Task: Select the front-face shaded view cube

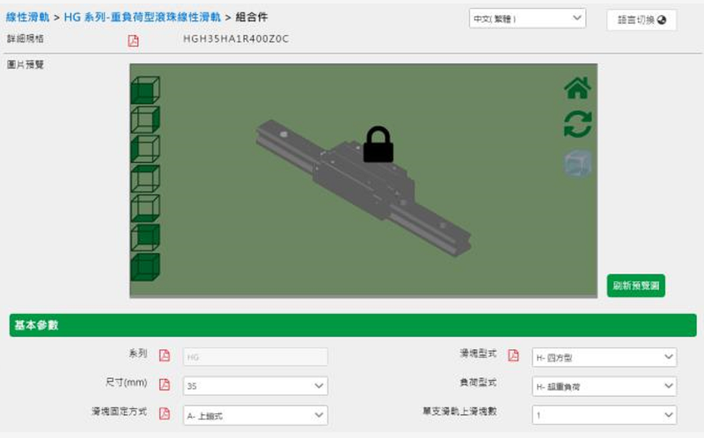Action: coord(145,90)
